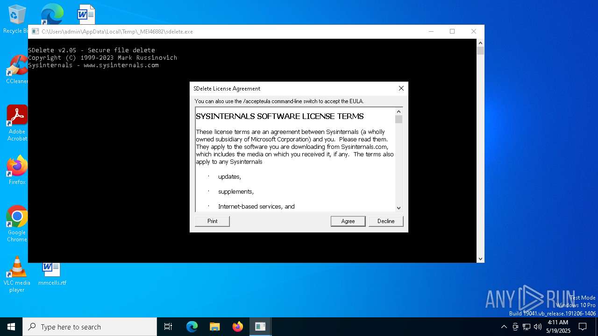598x336 pixels.
Task: Select the Adobe Acrobat desktop shortcut
Action: point(17,123)
